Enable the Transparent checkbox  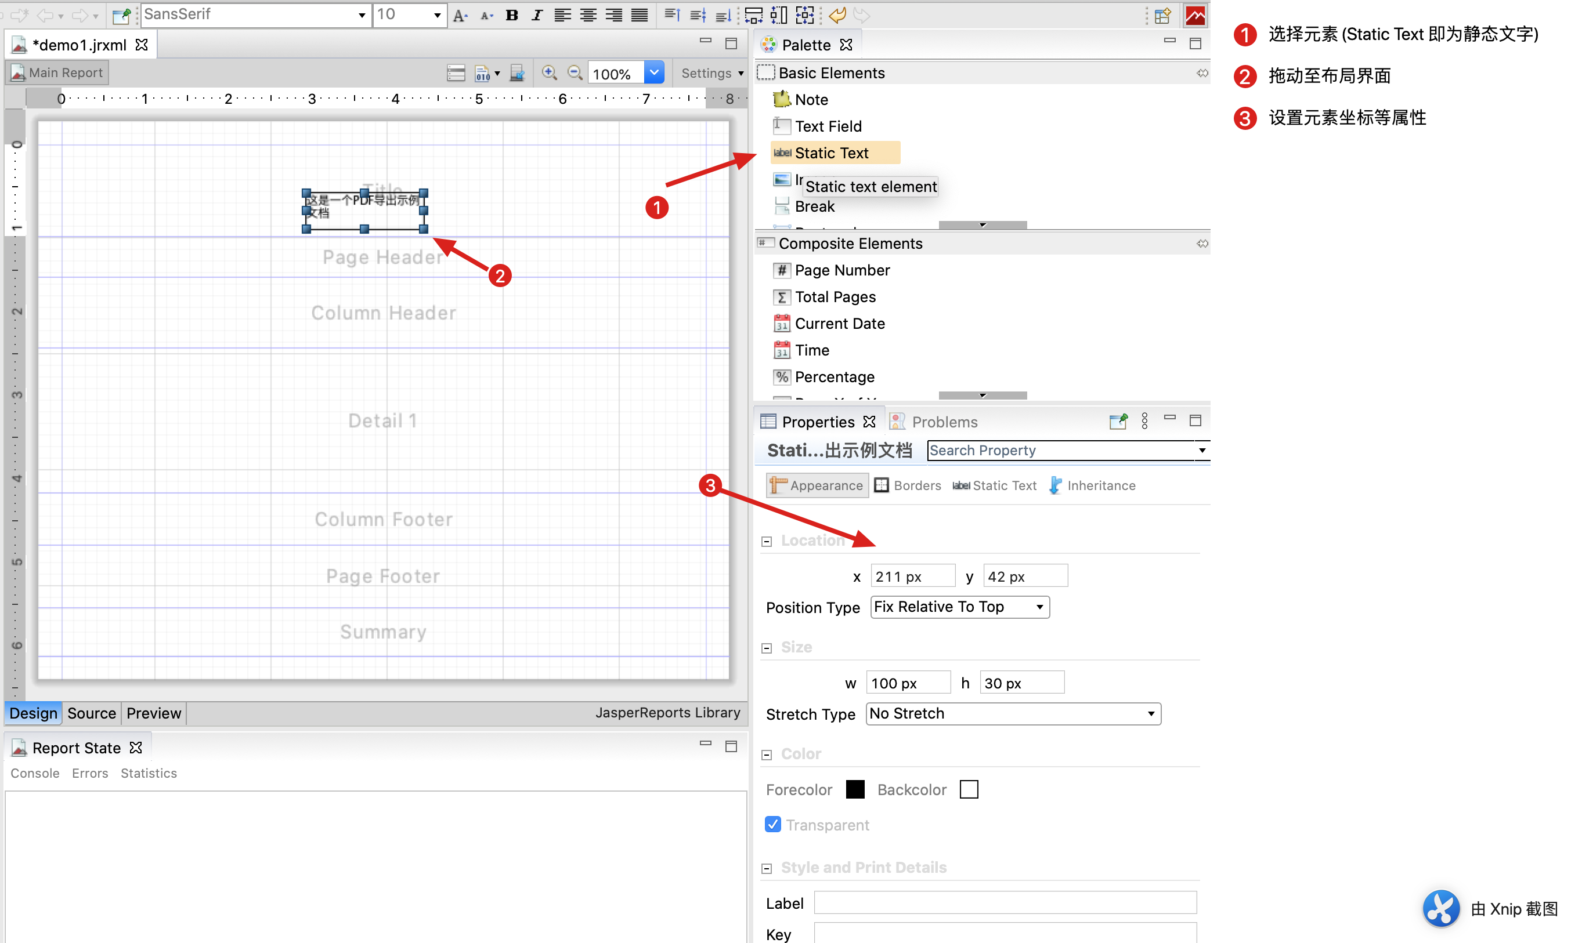(x=772, y=824)
